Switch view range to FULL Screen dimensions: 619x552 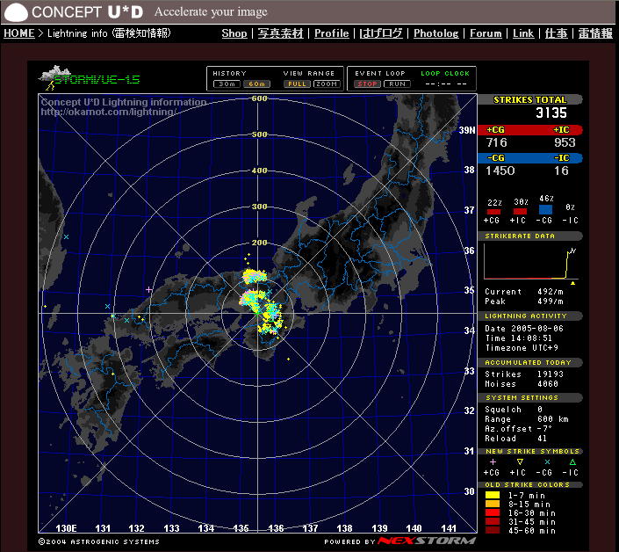pyautogui.click(x=296, y=84)
